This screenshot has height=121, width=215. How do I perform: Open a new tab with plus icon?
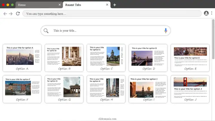click(x=115, y=5)
